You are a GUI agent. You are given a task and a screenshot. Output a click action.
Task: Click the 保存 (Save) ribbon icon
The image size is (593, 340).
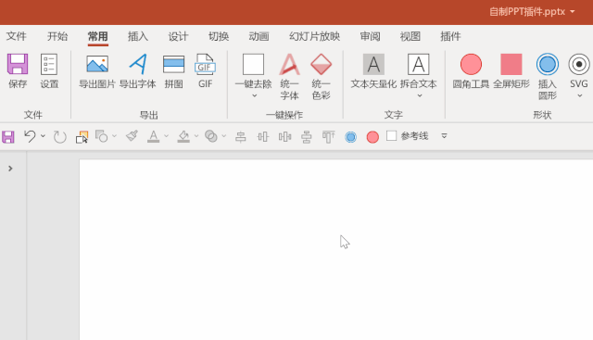pos(18,64)
